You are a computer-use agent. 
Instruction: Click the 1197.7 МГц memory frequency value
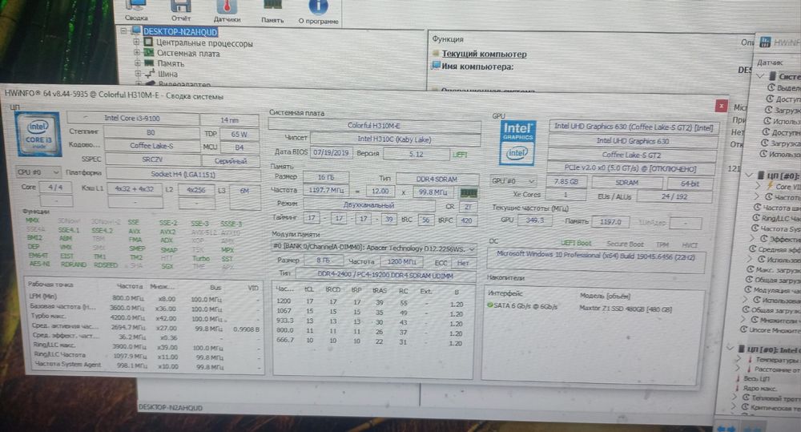pyautogui.click(x=327, y=190)
